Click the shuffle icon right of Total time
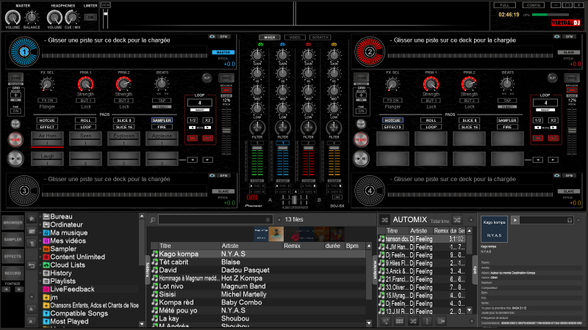 [x=456, y=220]
